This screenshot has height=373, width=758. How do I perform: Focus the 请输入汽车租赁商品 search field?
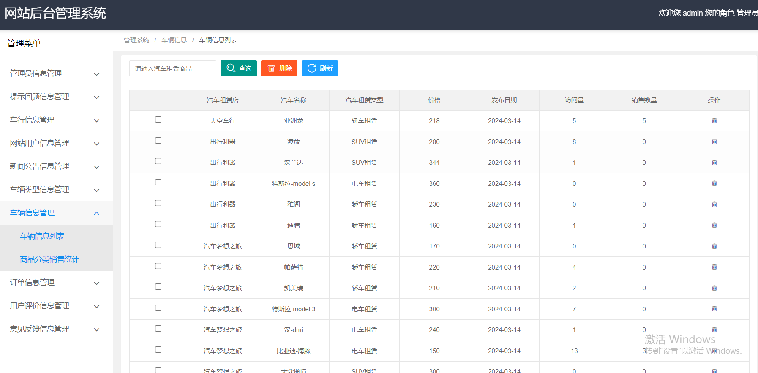pos(173,68)
